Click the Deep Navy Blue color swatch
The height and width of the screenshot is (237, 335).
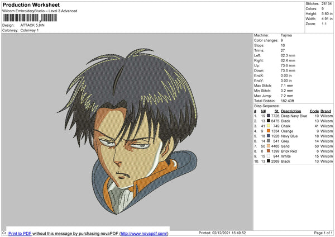269,116
